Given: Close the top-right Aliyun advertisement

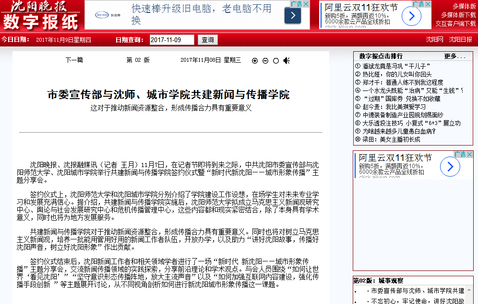Looking at the screenshot, I should [x=428, y=4].
